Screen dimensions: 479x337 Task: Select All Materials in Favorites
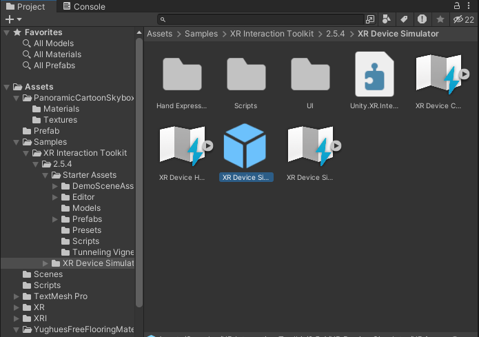pyautogui.click(x=52, y=54)
